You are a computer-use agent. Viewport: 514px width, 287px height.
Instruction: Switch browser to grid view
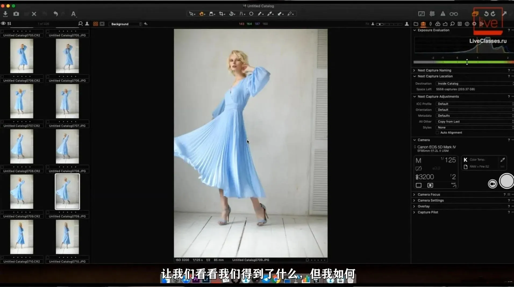click(x=95, y=24)
